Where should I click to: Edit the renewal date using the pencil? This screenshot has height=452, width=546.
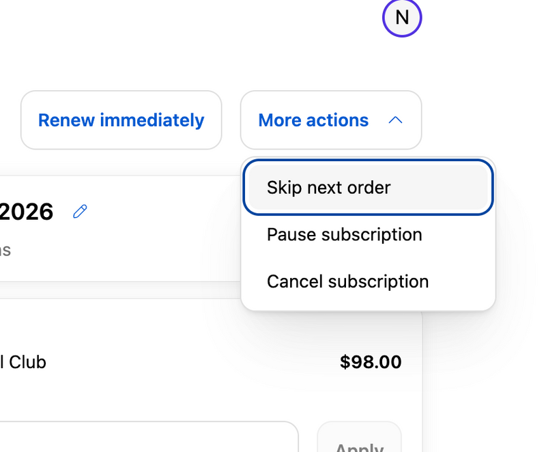[x=80, y=212]
